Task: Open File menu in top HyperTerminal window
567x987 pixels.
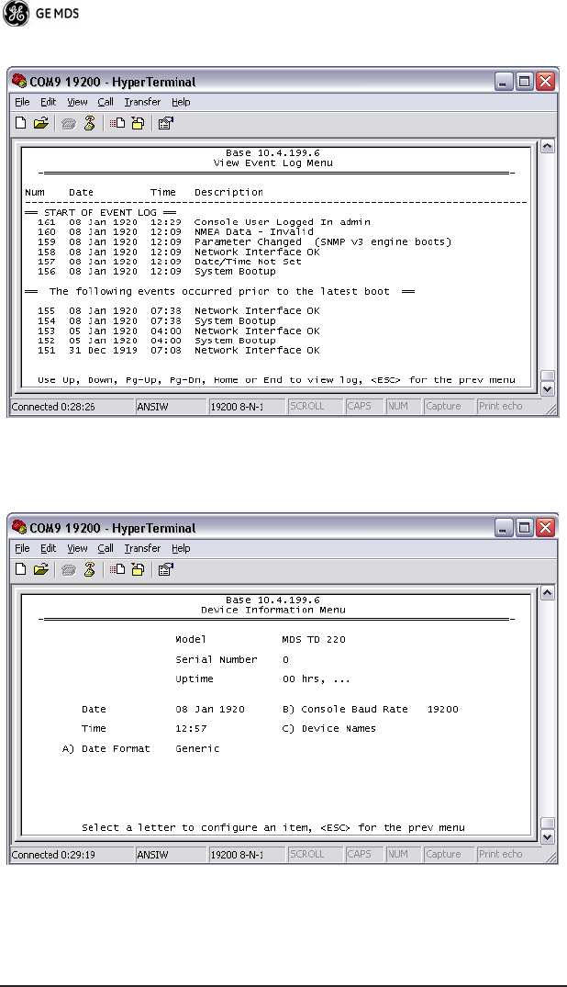Action: coord(22,102)
